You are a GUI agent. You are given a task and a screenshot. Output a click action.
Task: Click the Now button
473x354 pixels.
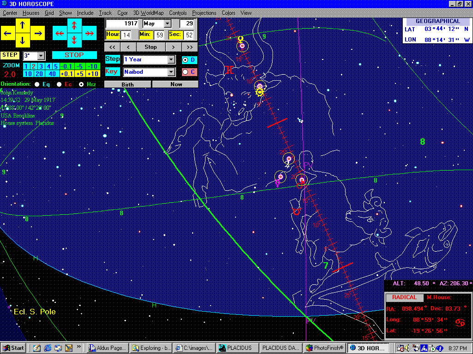(176, 84)
